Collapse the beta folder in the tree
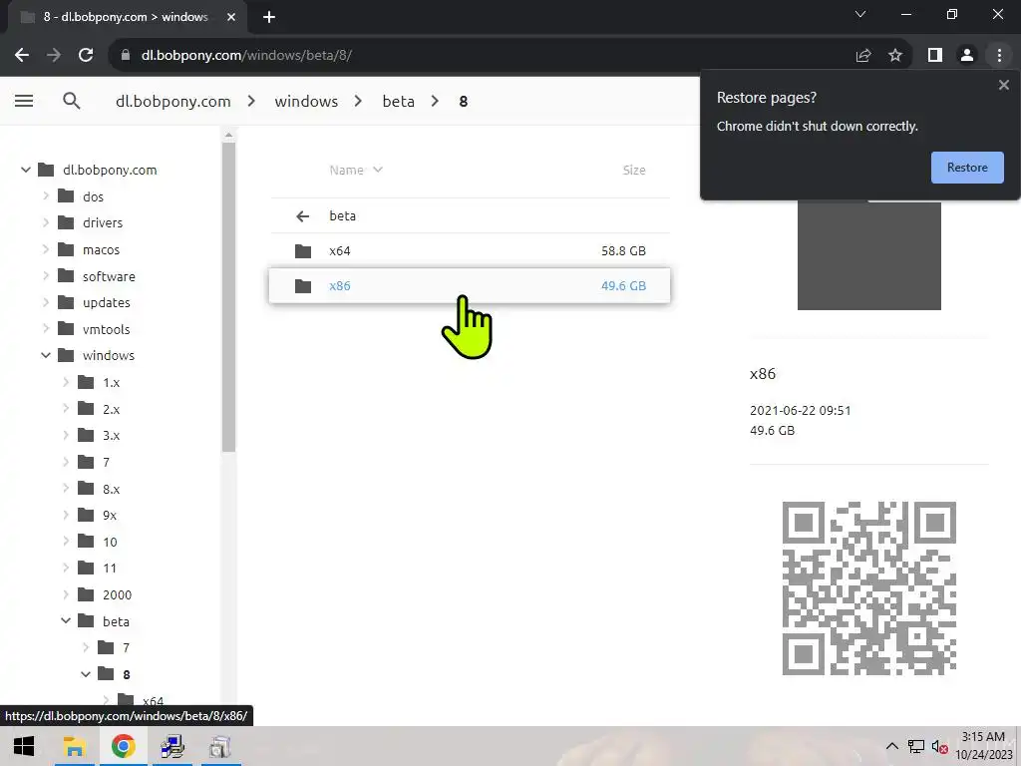Image resolution: width=1021 pixels, height=766 pixels. pos(66,621)
